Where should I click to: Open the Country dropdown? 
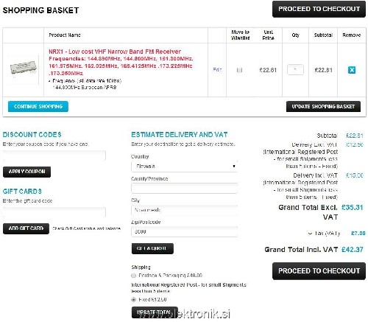[184, 167]
